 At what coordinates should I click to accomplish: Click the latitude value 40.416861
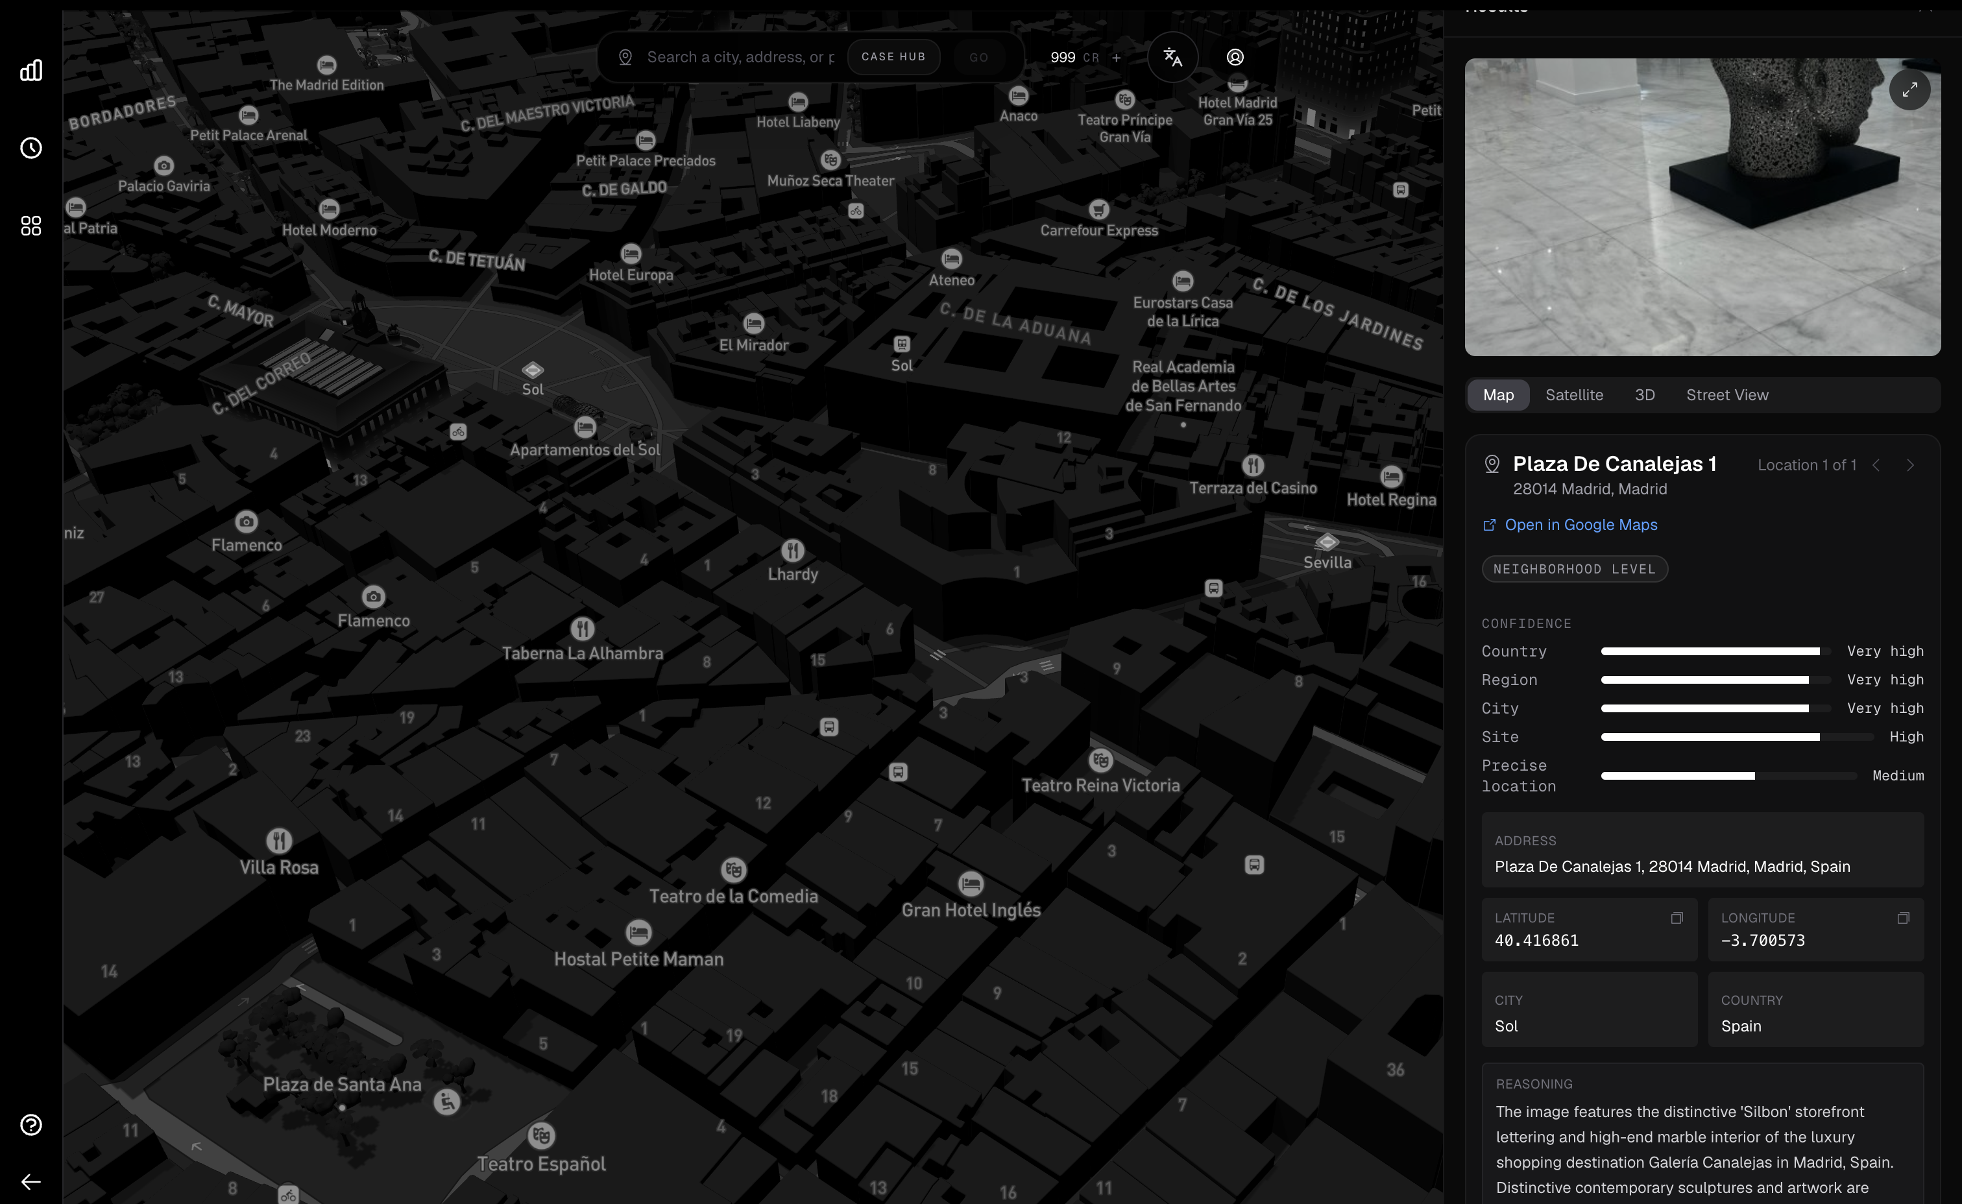tap(1536, 941)
